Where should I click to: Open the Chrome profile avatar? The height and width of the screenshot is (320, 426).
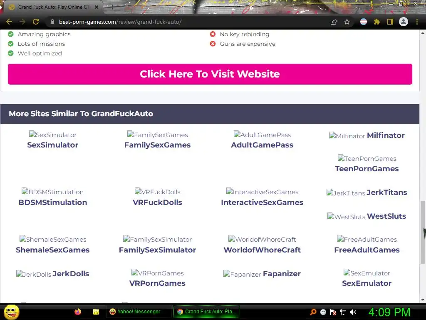(404, 22)
